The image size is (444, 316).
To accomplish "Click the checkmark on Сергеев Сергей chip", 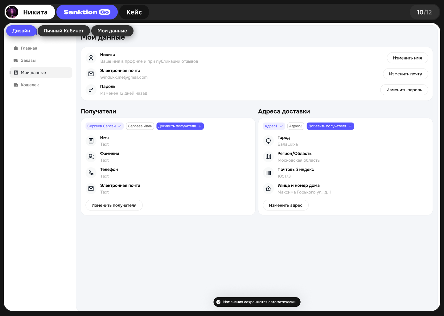I will pyautogui.click(x=120, y=126).
